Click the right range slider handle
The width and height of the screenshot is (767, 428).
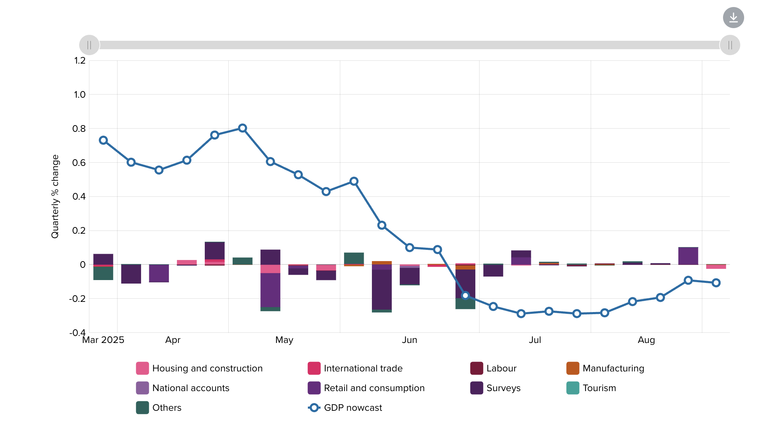pyautogui.click(x=730, y=45)
